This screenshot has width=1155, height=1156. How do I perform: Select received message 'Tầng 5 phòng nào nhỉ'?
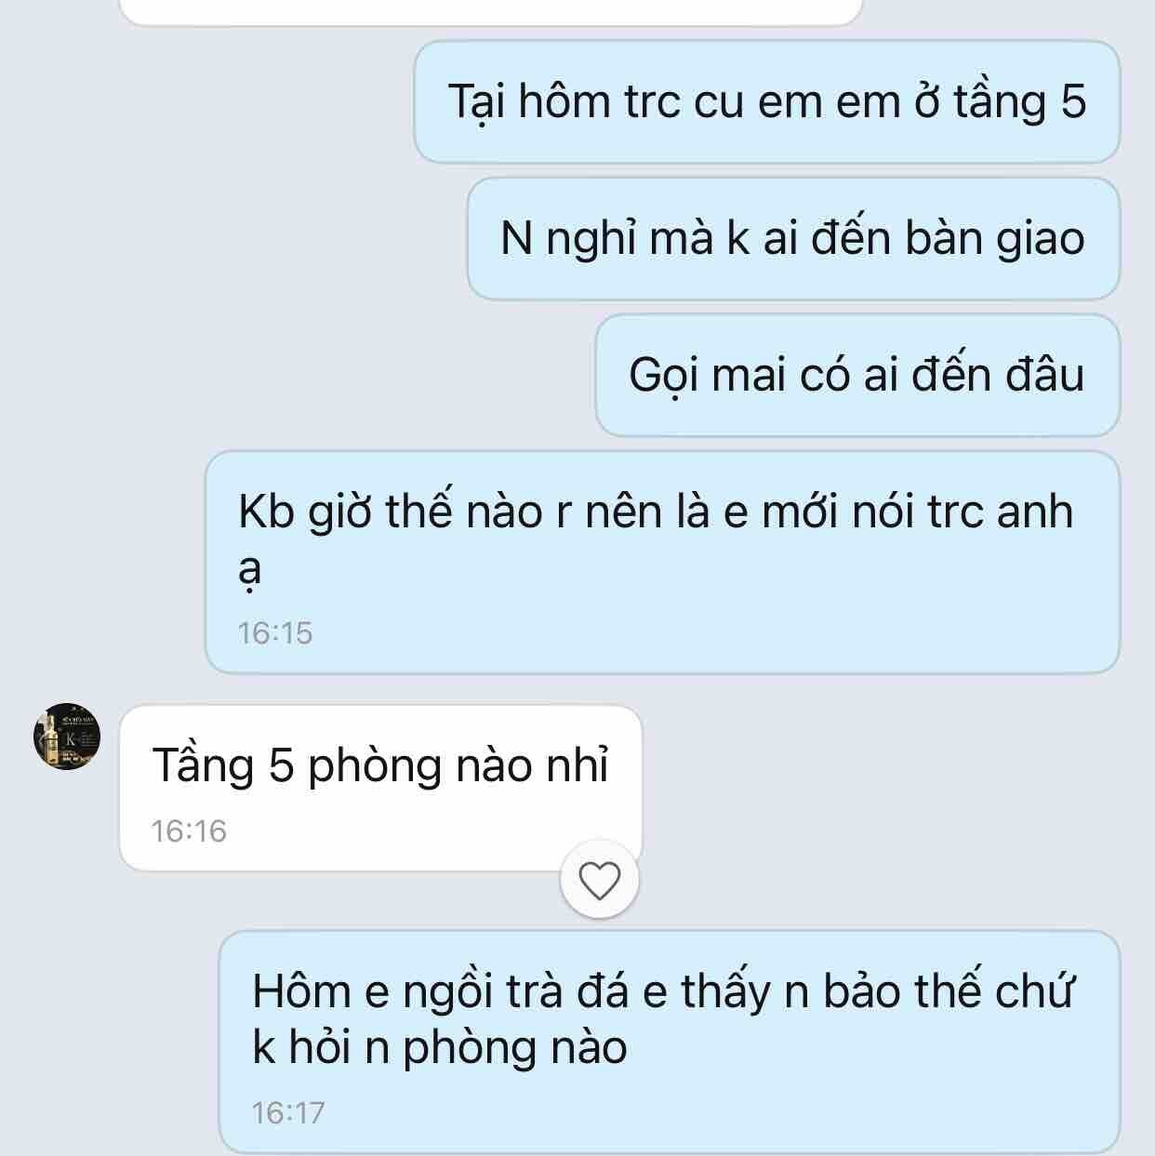pyautogui.click(x=380, y=788)
